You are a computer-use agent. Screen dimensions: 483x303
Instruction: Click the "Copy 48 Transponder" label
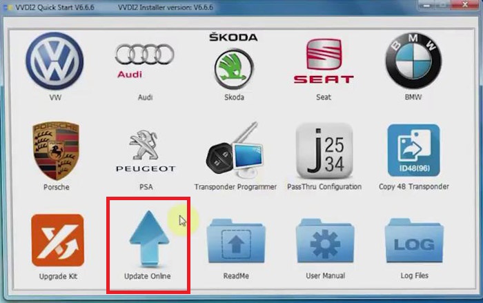coord(414,187)
